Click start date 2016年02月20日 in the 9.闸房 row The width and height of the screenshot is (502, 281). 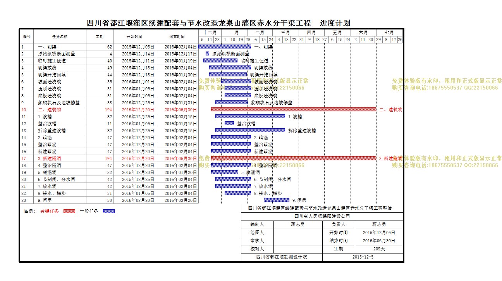click(138, 200)
